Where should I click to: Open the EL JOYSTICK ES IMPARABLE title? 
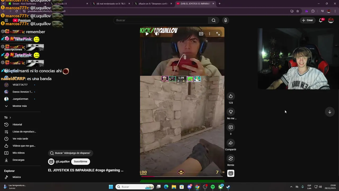tap(86, 170)
